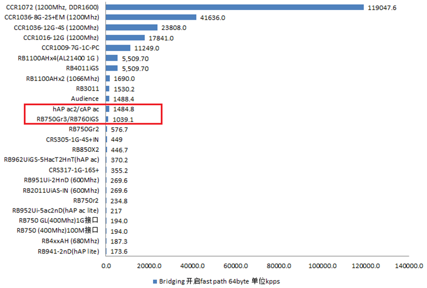This screenshot has width=427, height=288.
Task: Select the 1039.1 value in red box
Action: [x=123, y=119]
